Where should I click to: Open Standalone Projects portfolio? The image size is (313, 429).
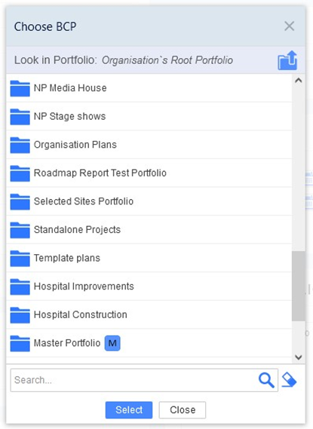pyautogui.click(x=149, y=229)
